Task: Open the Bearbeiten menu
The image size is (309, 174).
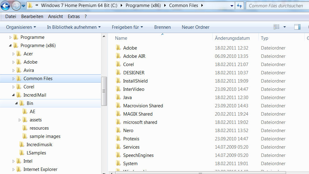Action: pyautogui.click(x=32, y=17)
